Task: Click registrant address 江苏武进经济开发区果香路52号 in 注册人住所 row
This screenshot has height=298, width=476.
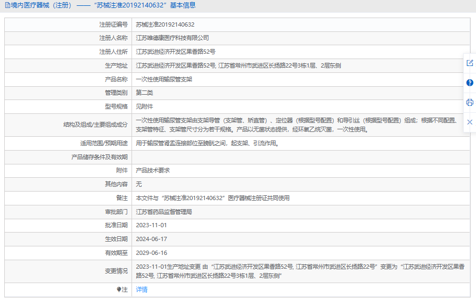Action: [x=176, y=52]
